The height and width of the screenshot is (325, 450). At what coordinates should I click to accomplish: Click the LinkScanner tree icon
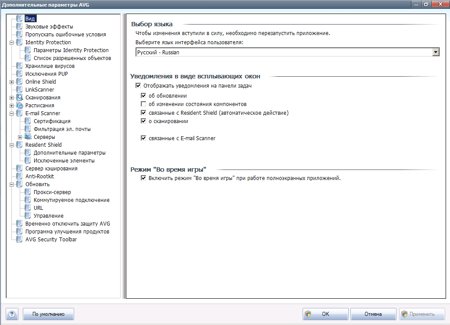[19, 89]
